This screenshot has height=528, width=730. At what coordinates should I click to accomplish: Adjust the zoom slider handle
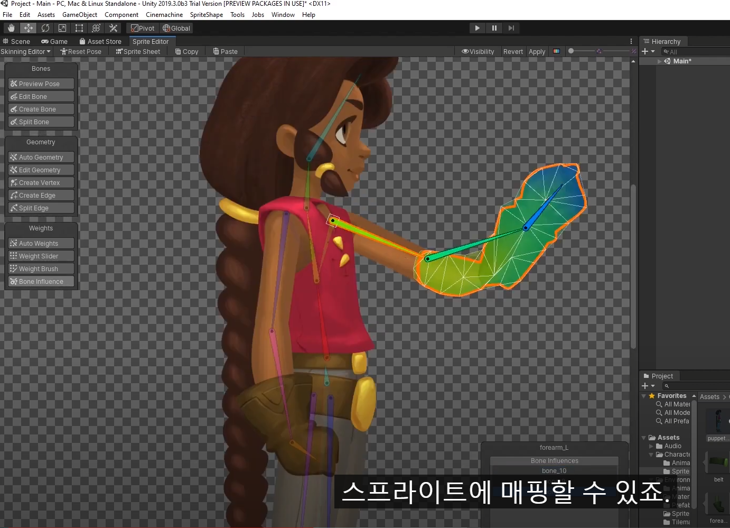click(571, 51)
